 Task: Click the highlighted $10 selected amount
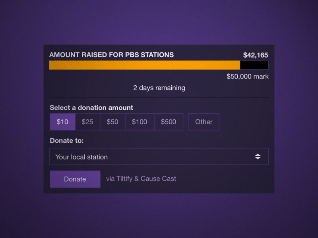pyautogui.click(x=62, y=122)
